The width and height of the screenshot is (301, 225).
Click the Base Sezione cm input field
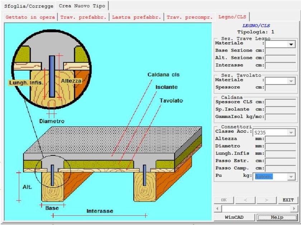281,51
